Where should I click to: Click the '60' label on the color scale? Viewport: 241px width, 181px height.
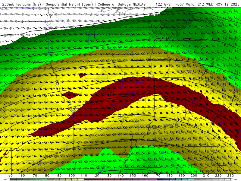[23, 176]
